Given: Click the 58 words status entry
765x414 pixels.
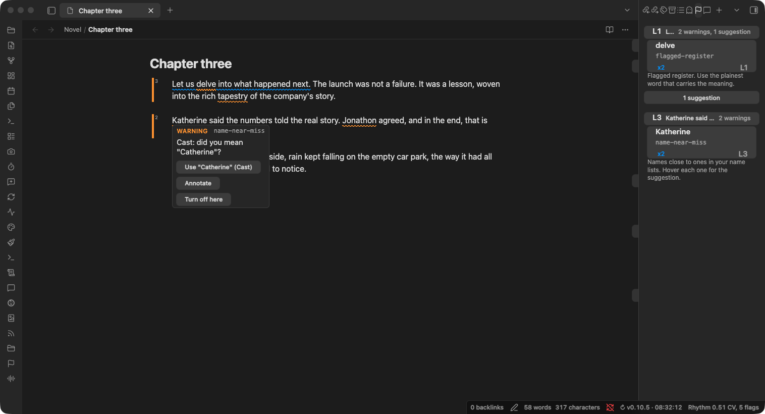Looking at the screenshot, I should 537,407.
